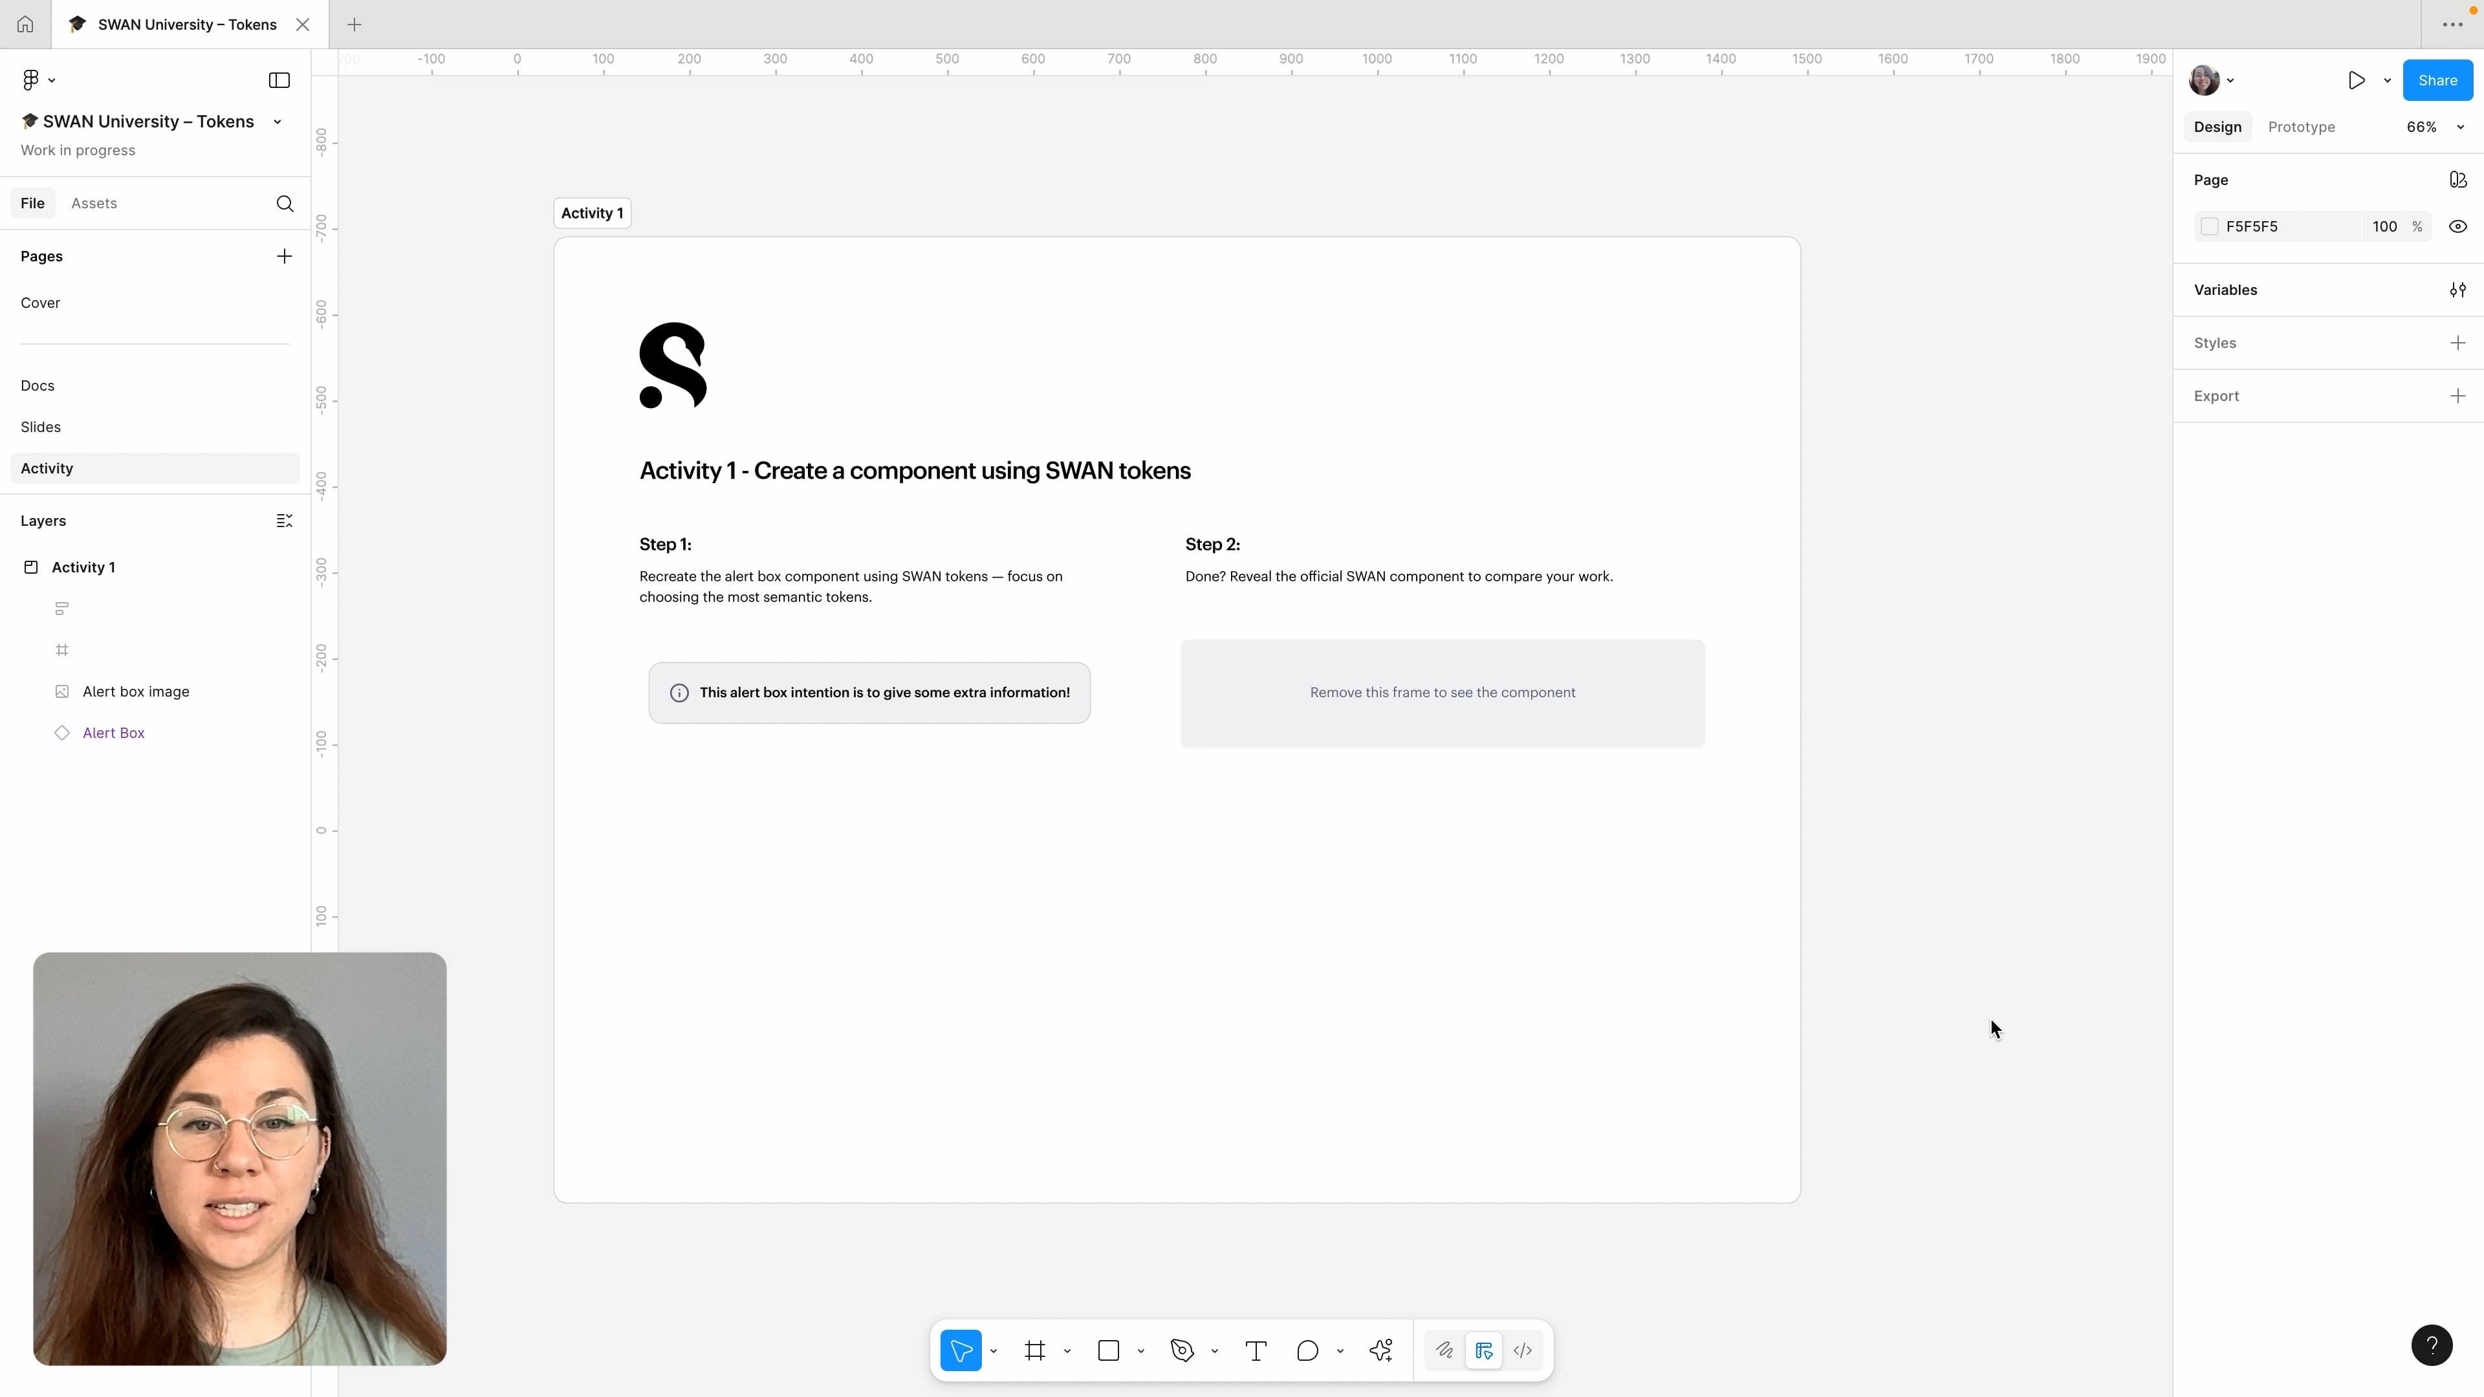Viewport: 2484px width, 1397px height.
Task: Open search in left panel
Action: click(x=285, y=204)
